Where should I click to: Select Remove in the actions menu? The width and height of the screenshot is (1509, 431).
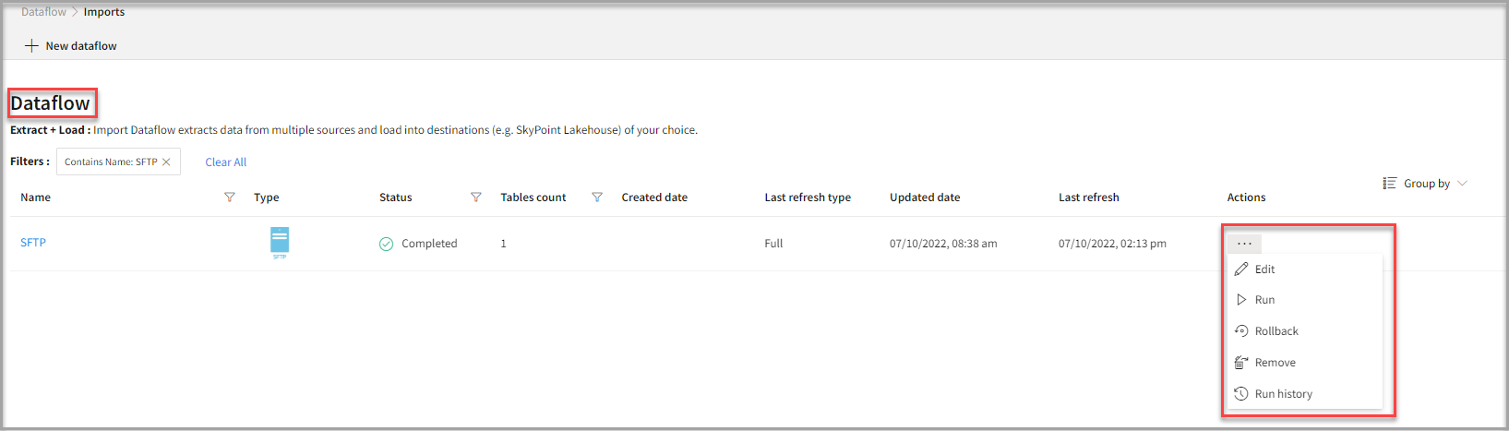point(1275,363)
